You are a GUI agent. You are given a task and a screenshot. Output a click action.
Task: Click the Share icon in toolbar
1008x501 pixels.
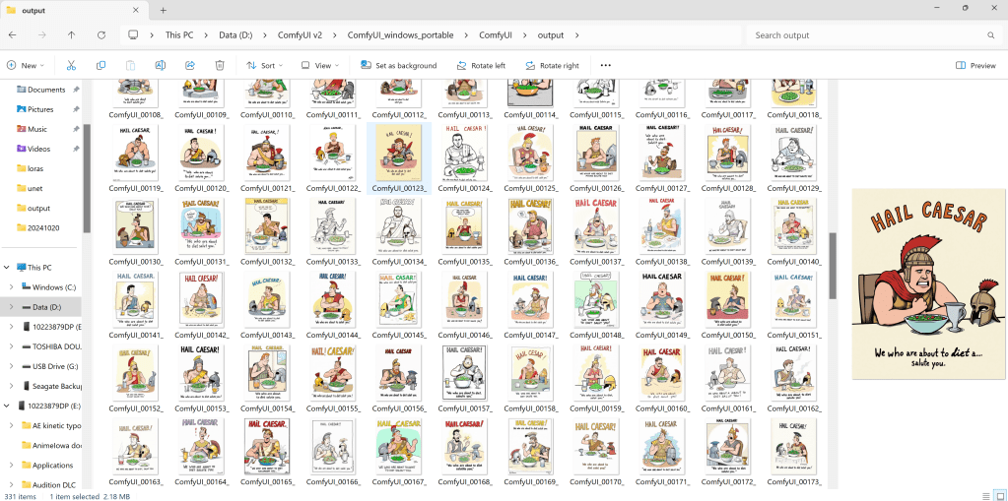pos(190,65)
